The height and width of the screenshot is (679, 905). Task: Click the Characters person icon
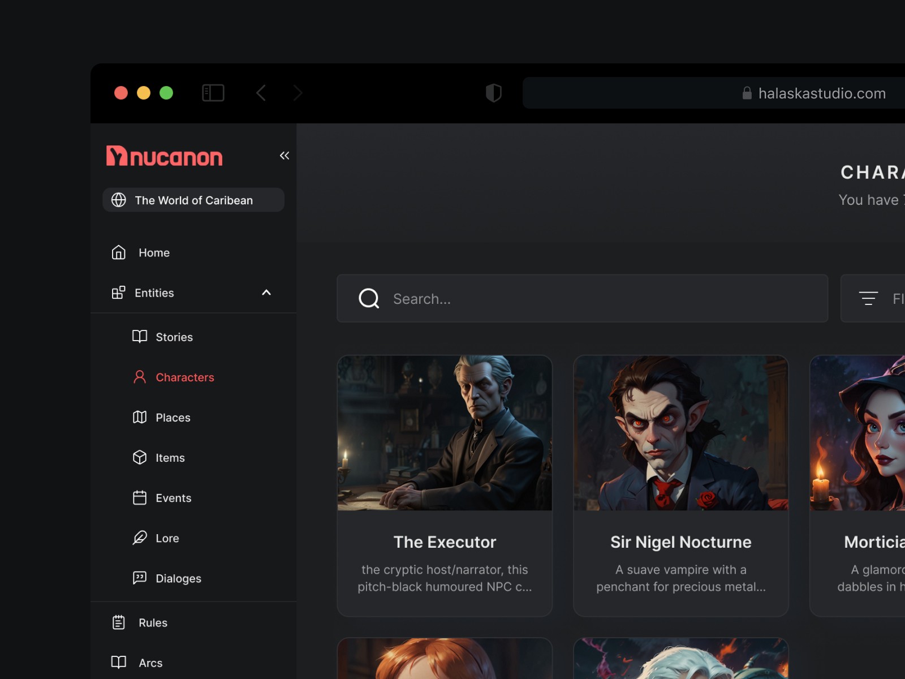coord(140,377)
